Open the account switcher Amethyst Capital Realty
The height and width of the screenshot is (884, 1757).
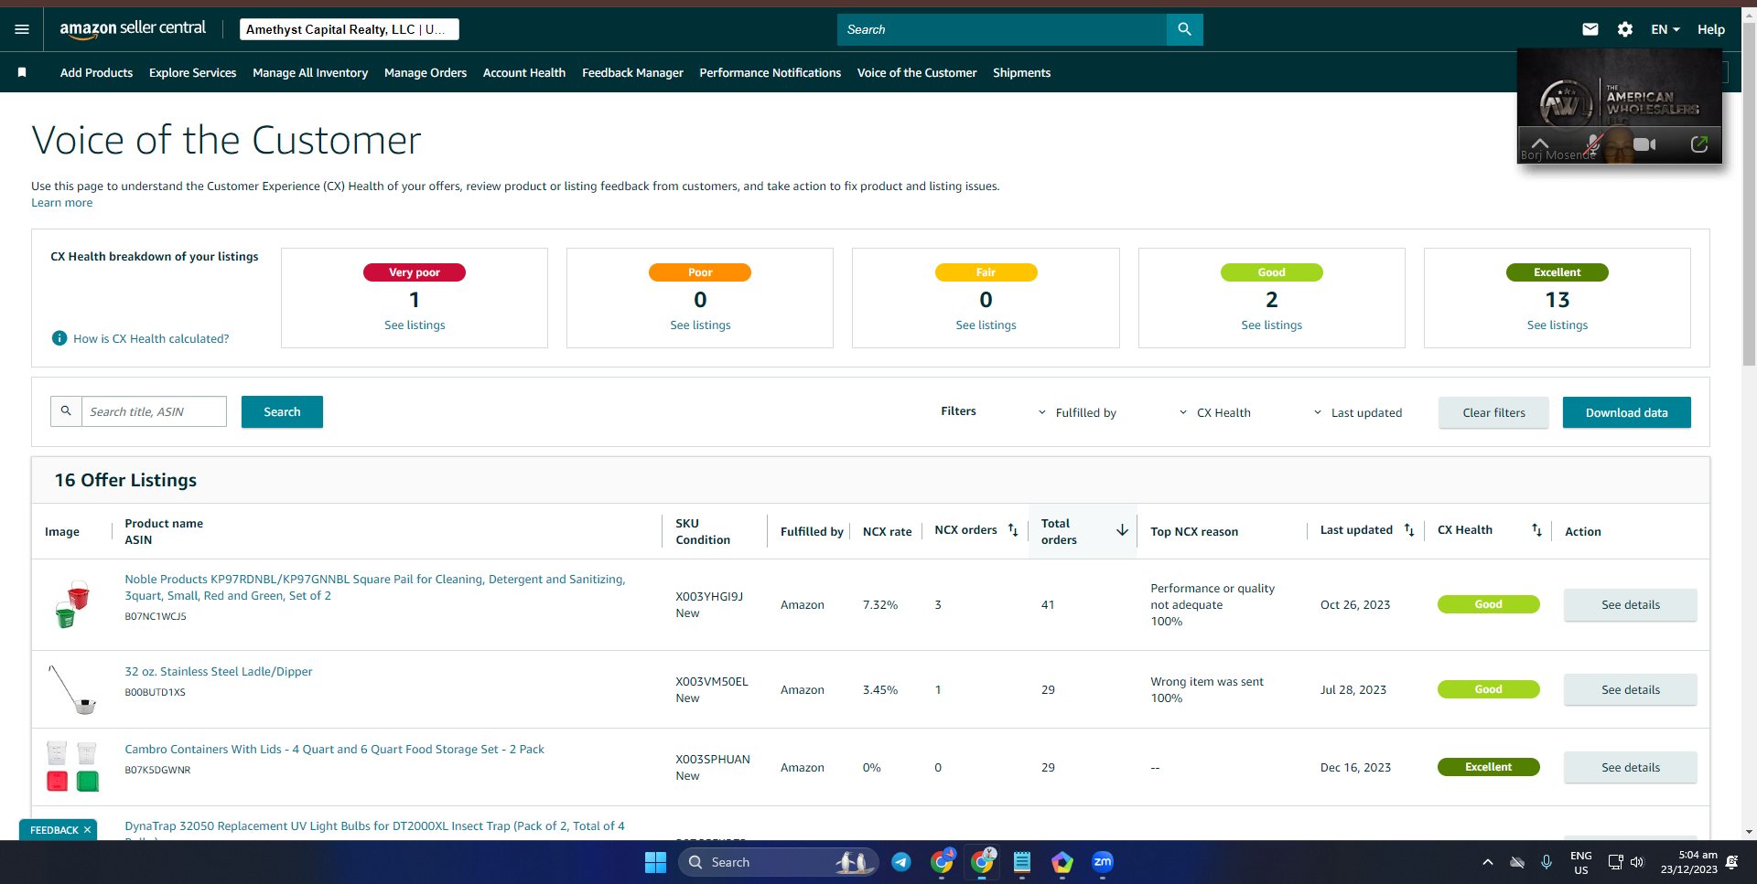coord(350,29)
